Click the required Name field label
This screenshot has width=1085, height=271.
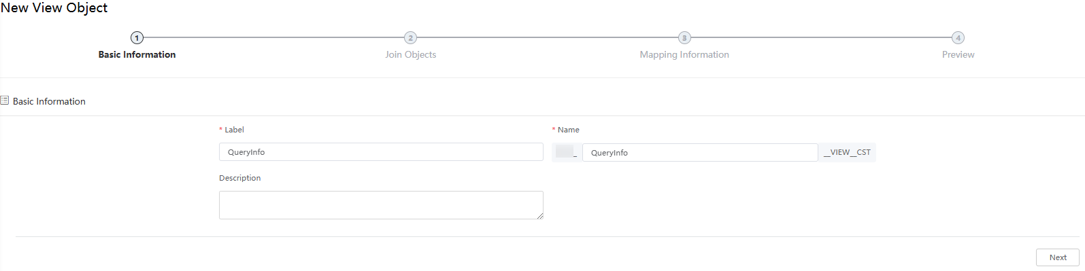(566, 130)
